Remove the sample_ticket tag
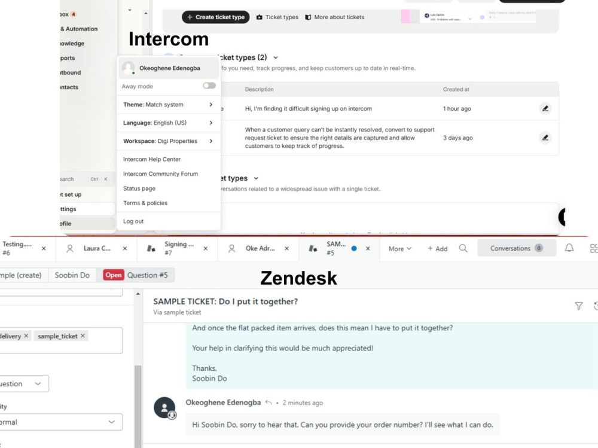 83,336
